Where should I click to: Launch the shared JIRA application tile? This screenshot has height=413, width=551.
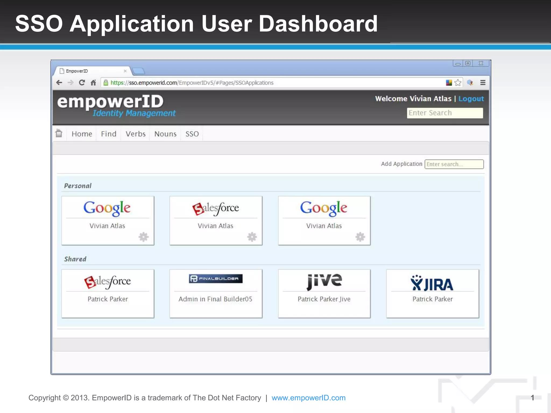click(x=432, y=293)
